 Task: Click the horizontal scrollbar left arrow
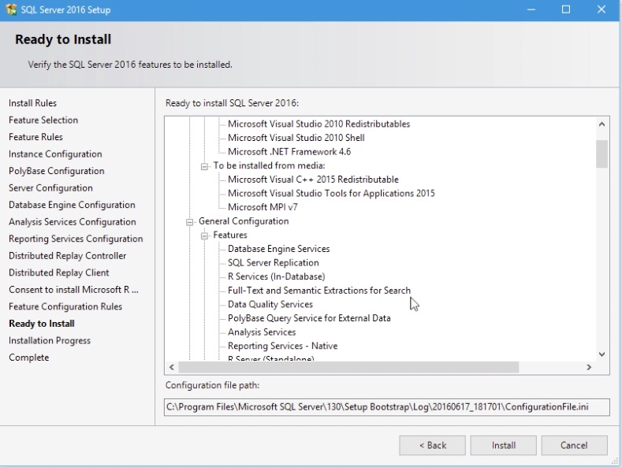[171, 367]
